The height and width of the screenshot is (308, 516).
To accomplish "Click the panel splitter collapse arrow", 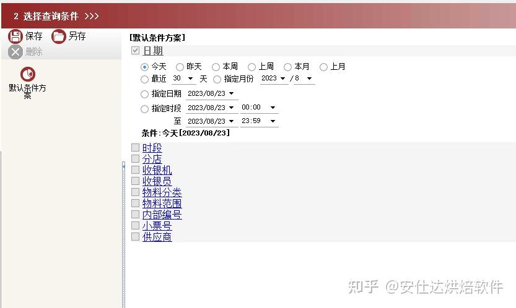I will [x=124, y=166].
